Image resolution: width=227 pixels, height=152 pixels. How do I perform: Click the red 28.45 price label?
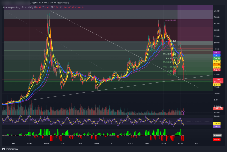point(217,70)
